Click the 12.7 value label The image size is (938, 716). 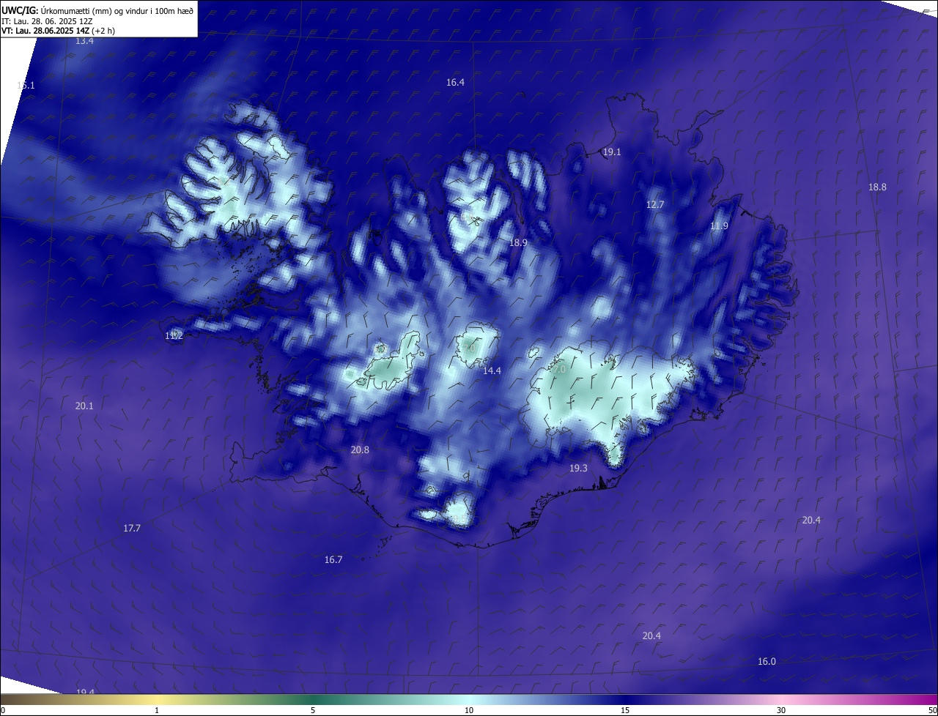pos(654,205)
